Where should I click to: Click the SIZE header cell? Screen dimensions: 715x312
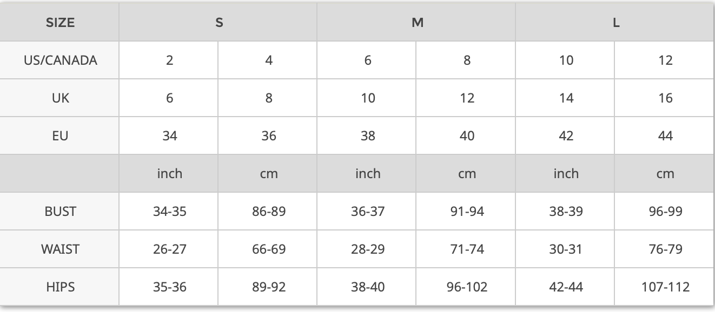(60, 23)
